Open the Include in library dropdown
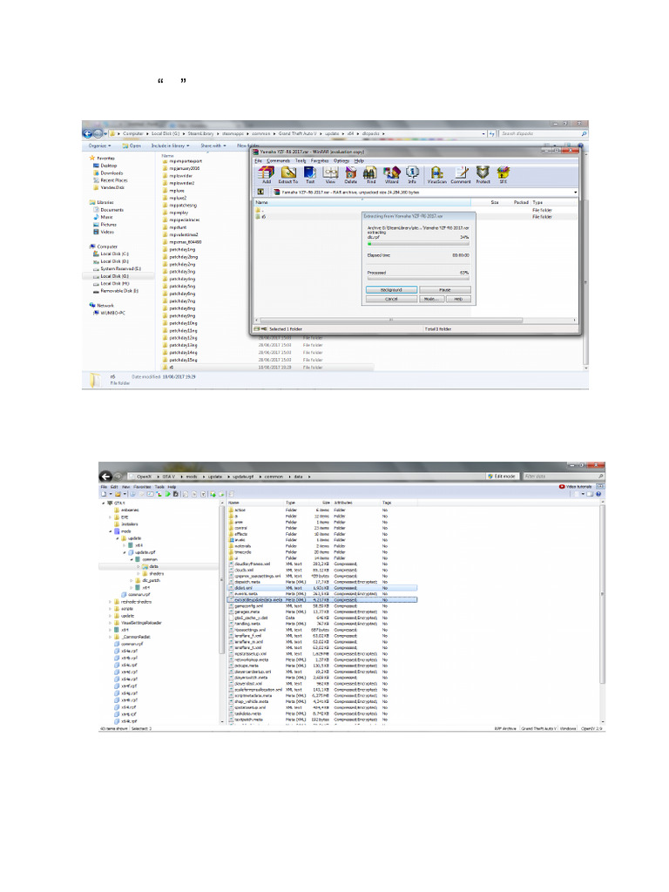This screenshot has height=892, width=669. point(170,145)
